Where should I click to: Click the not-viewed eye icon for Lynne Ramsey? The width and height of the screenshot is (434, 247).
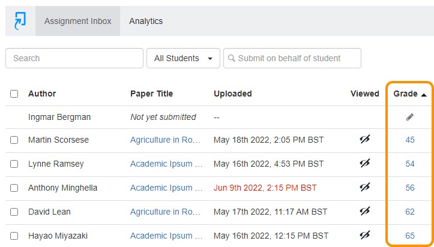pyautogui.click(x=364, y=164)
